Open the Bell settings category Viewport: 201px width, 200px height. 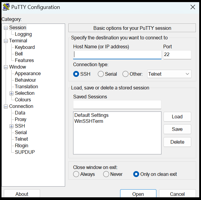[19, 54]
